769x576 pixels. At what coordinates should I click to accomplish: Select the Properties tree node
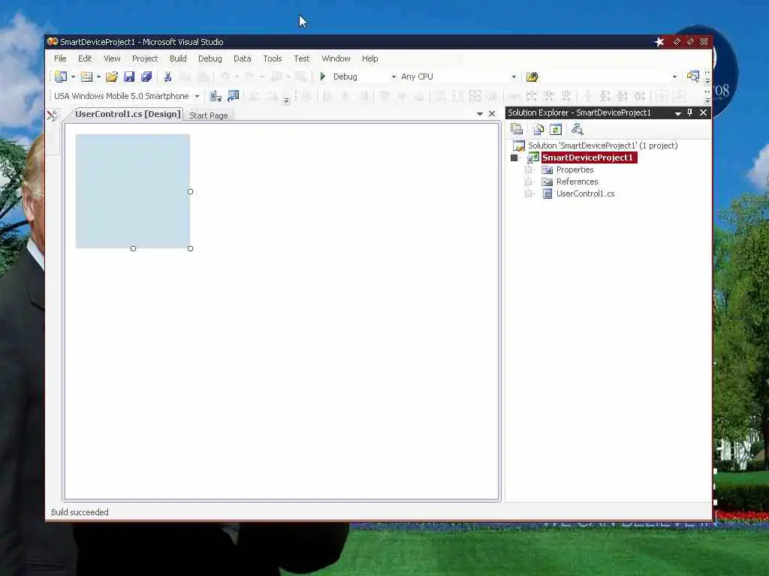(x=574, y=169)
